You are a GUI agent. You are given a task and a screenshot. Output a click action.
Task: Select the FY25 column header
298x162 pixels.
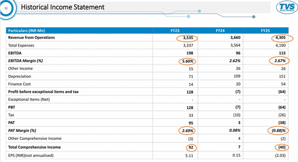[x=266, y=30]
